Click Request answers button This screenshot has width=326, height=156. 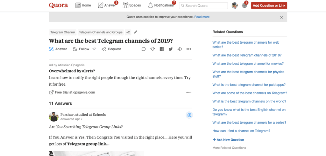point(111,49)
